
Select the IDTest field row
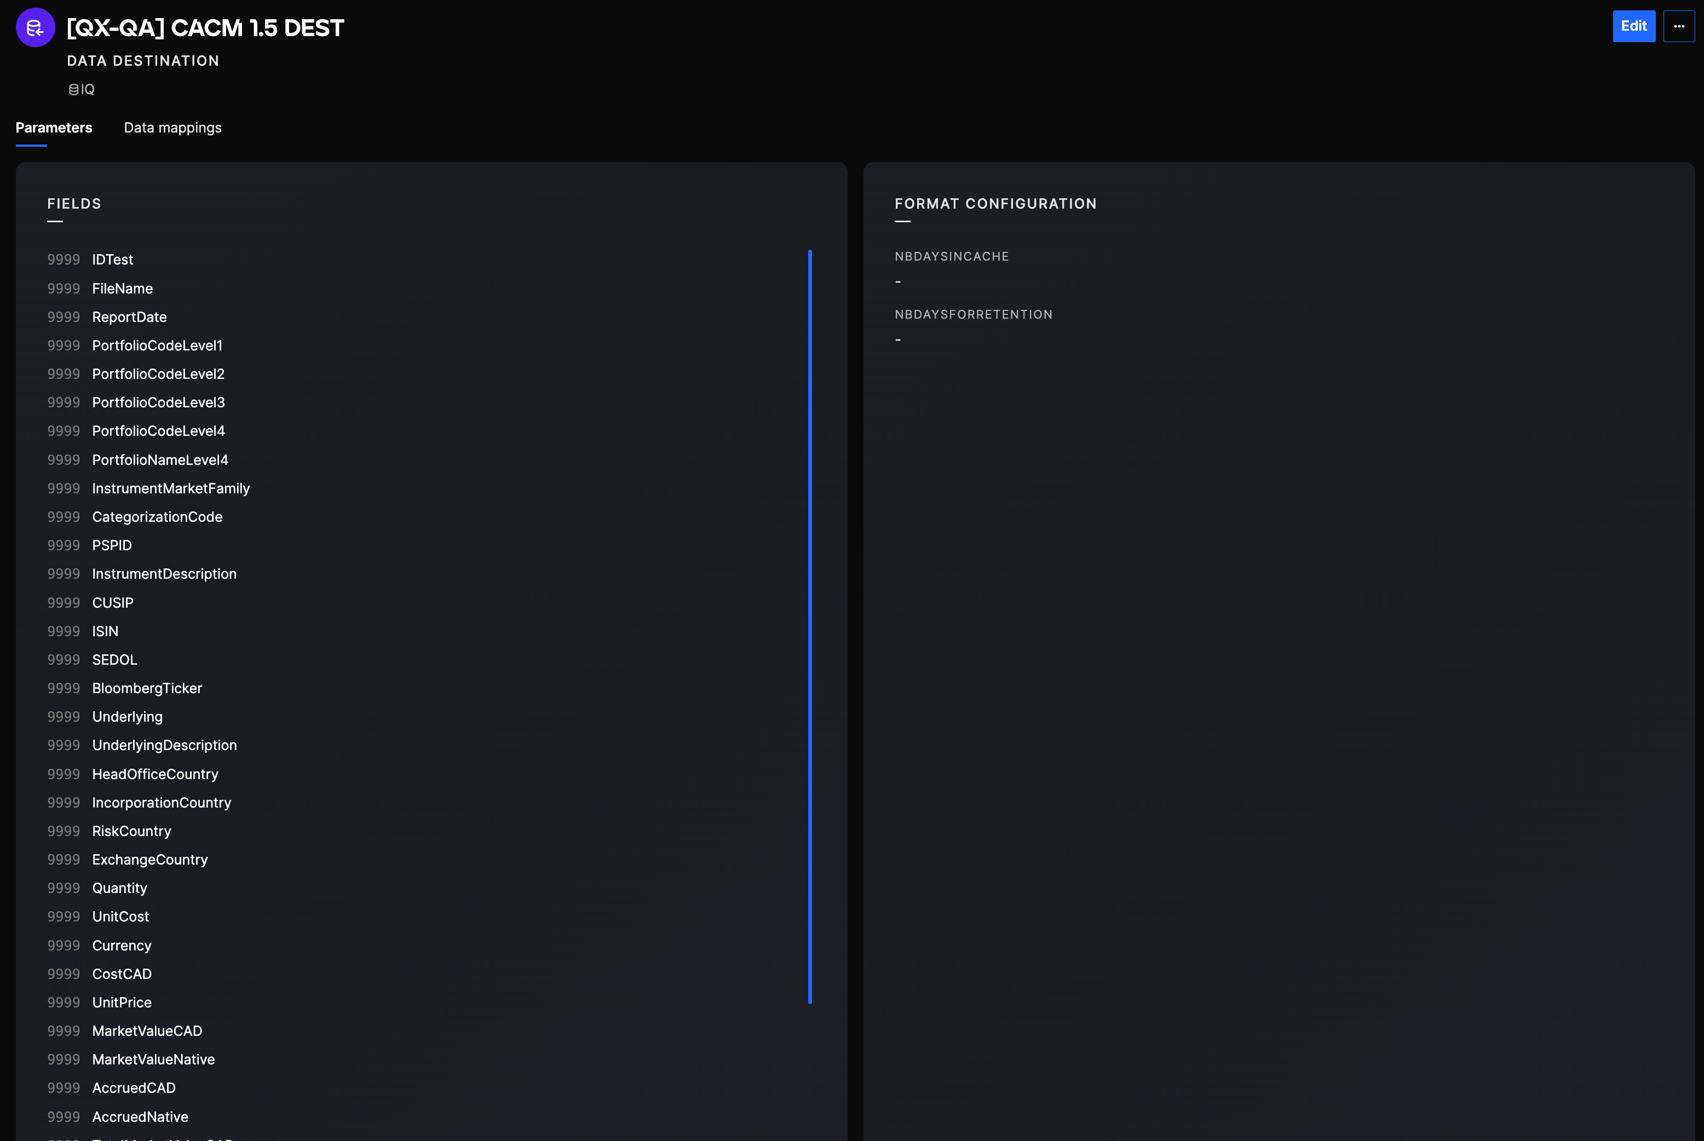(112, 260)
